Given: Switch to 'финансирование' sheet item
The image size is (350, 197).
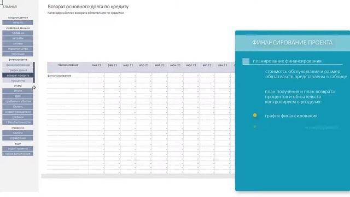Looking at the screenshot, I should 18,65.
